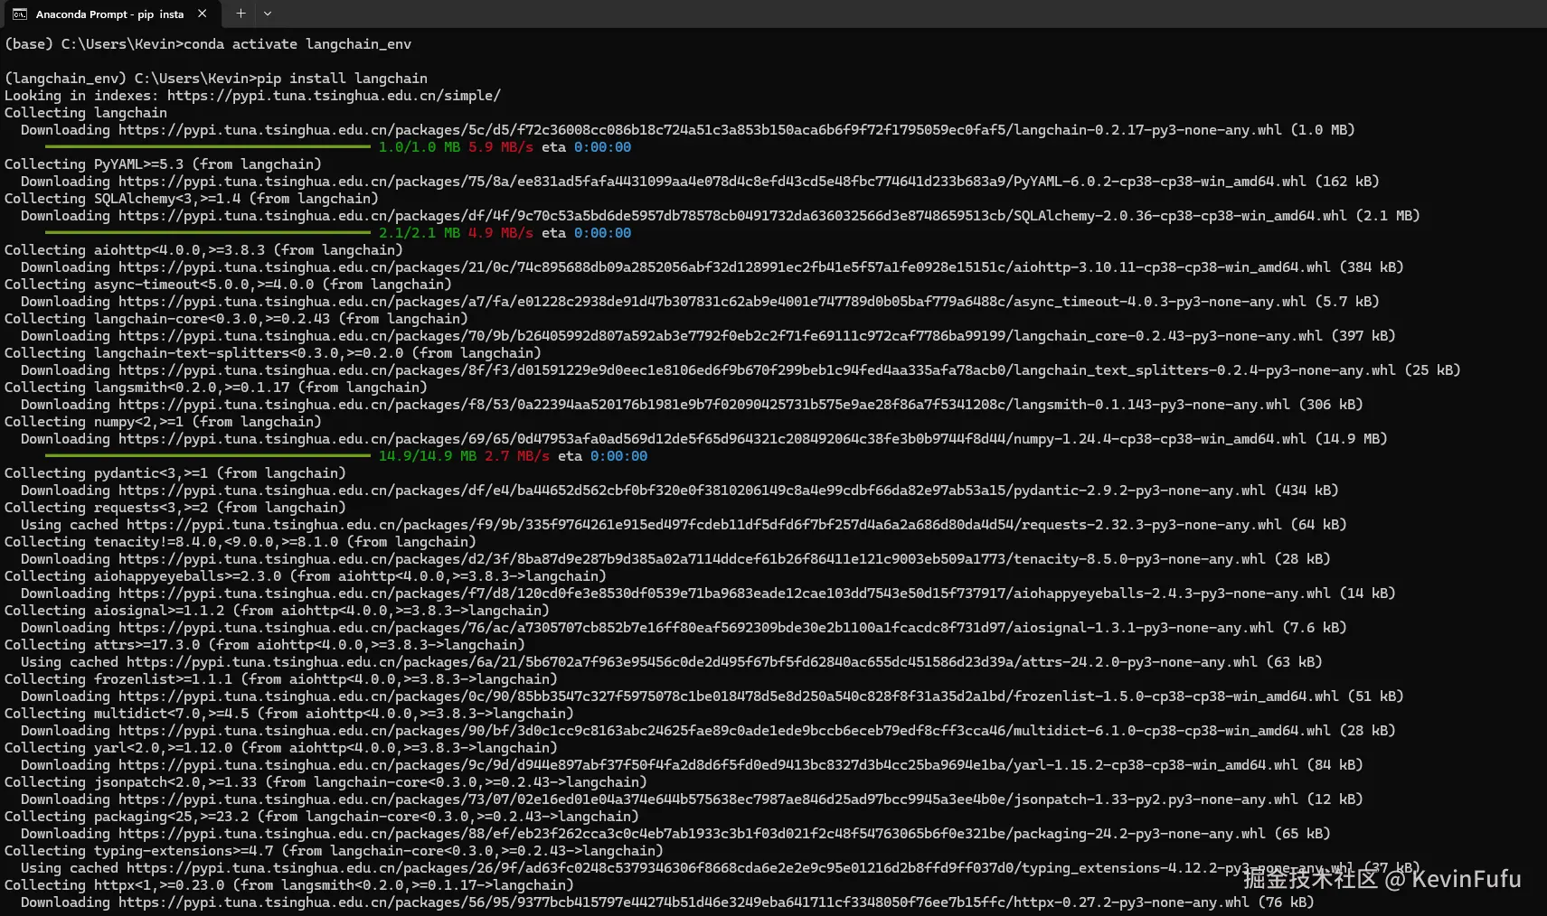The height and width of the screenshot is (916, 1547).
Task: Open the PyYAML-6.0.2 wheel download URL
Action: click(x=712, y=182)
